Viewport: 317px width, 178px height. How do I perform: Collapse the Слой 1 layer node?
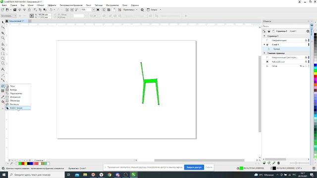264,44
